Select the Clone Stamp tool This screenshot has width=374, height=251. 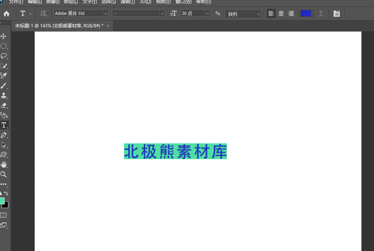(x=3, y=95)
